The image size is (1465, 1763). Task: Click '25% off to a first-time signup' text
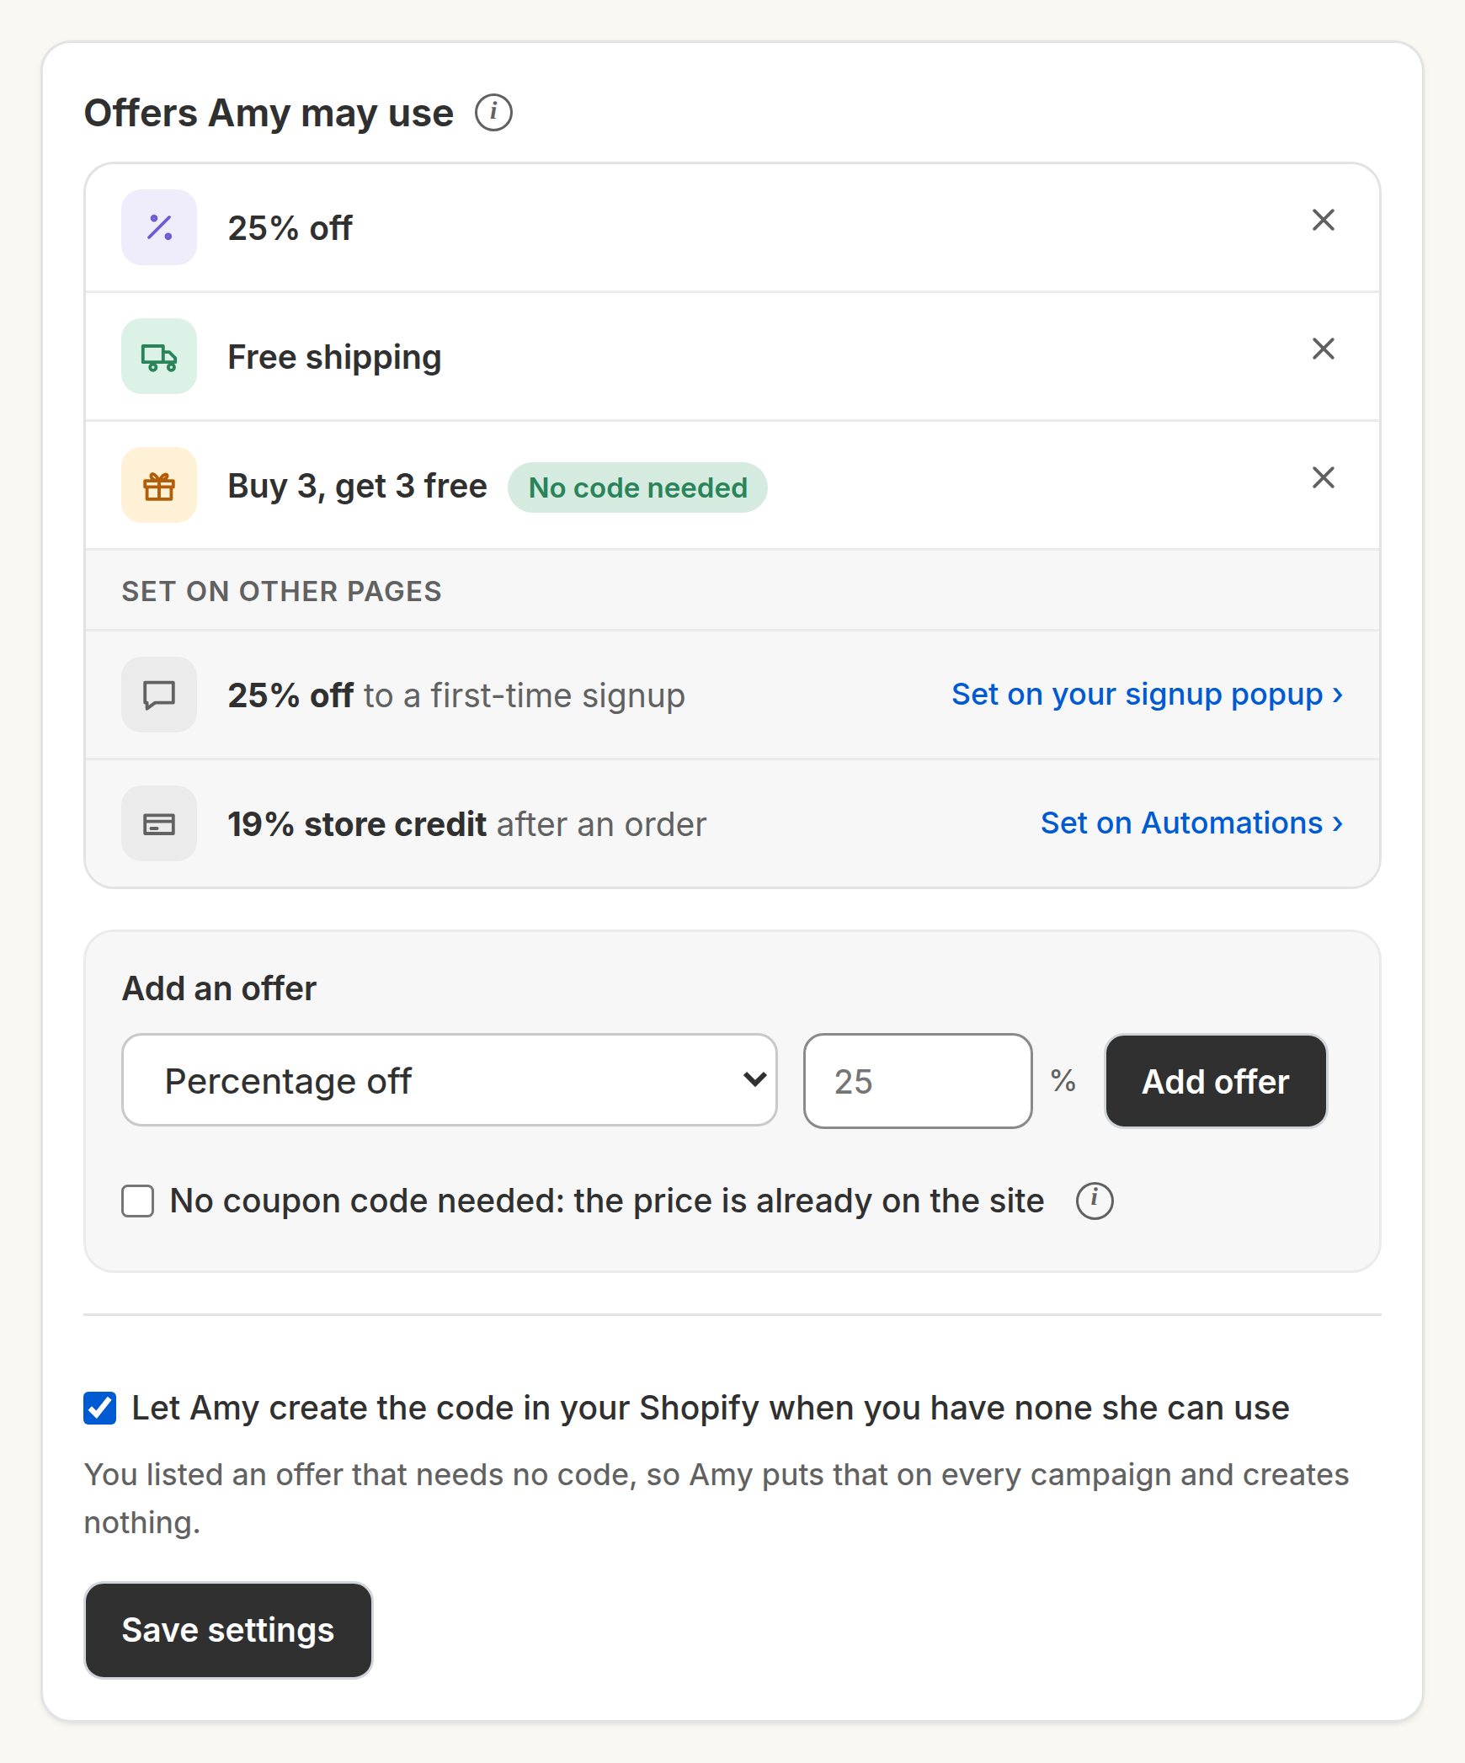click(456, 695)
